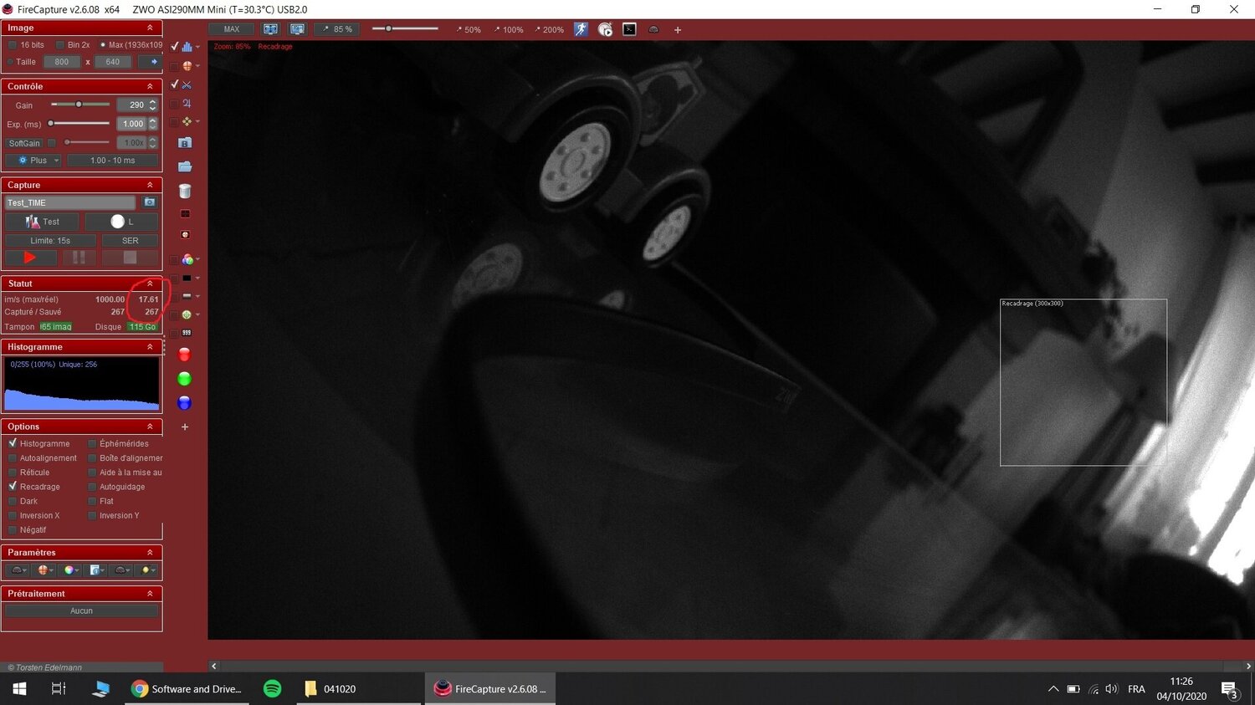Click the blue arrow apply size button
Image resolution: width=1255 pixels, height=705 pixels.
(150, 62)
